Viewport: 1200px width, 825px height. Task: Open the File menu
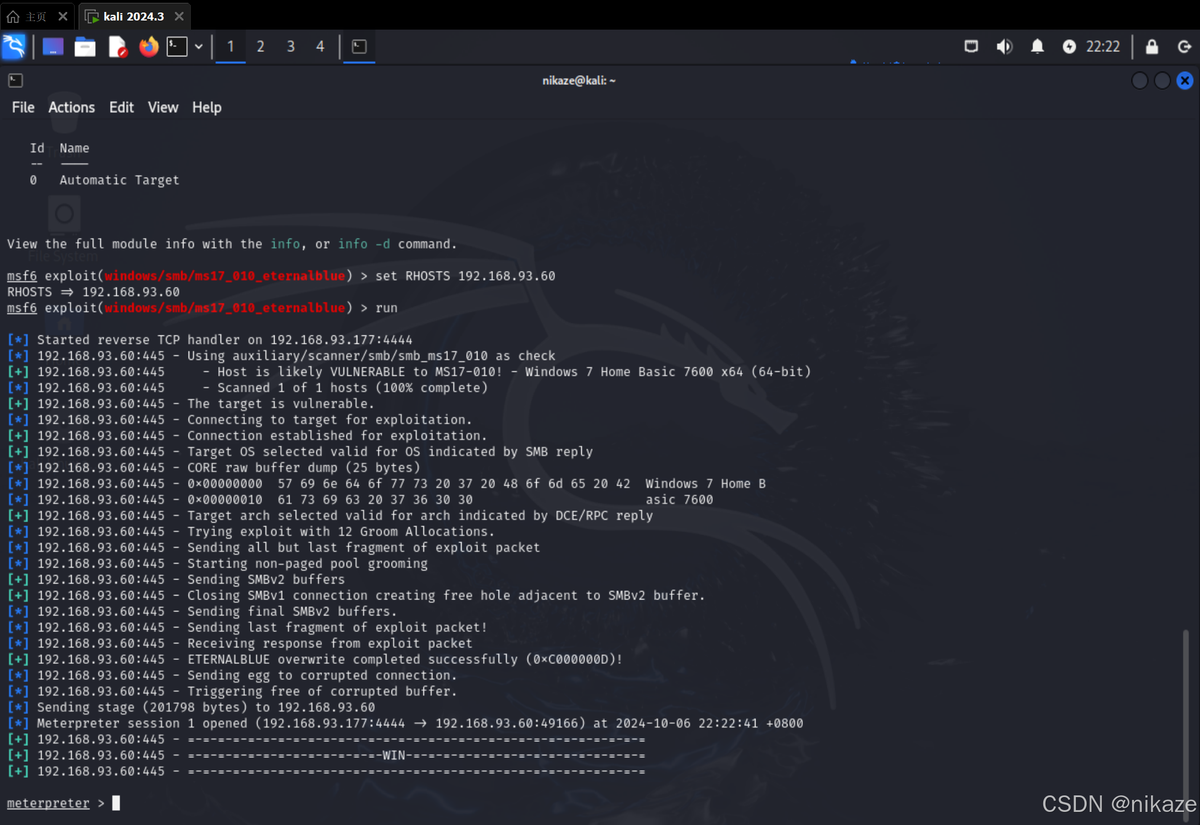click(23, 108)
